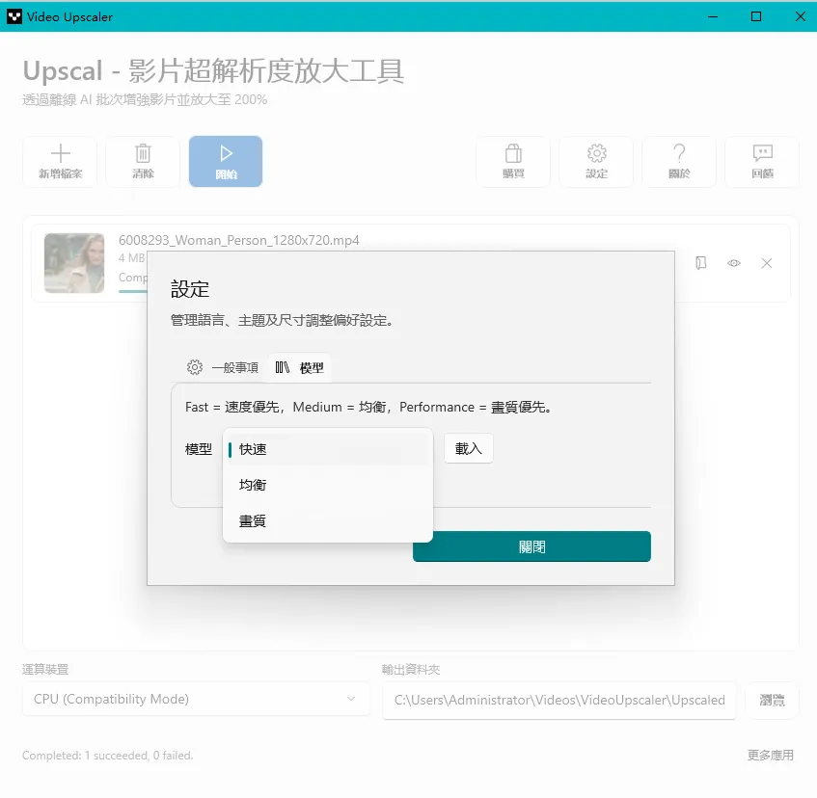Close the Video Upscaler window
Screen dimensions: 817x798
coord(801,16)
